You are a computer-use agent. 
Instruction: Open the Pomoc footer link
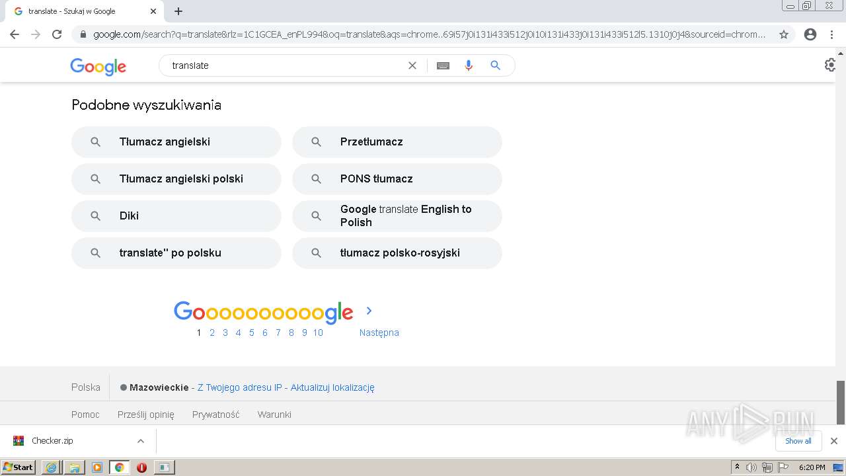tap(85, 415)
